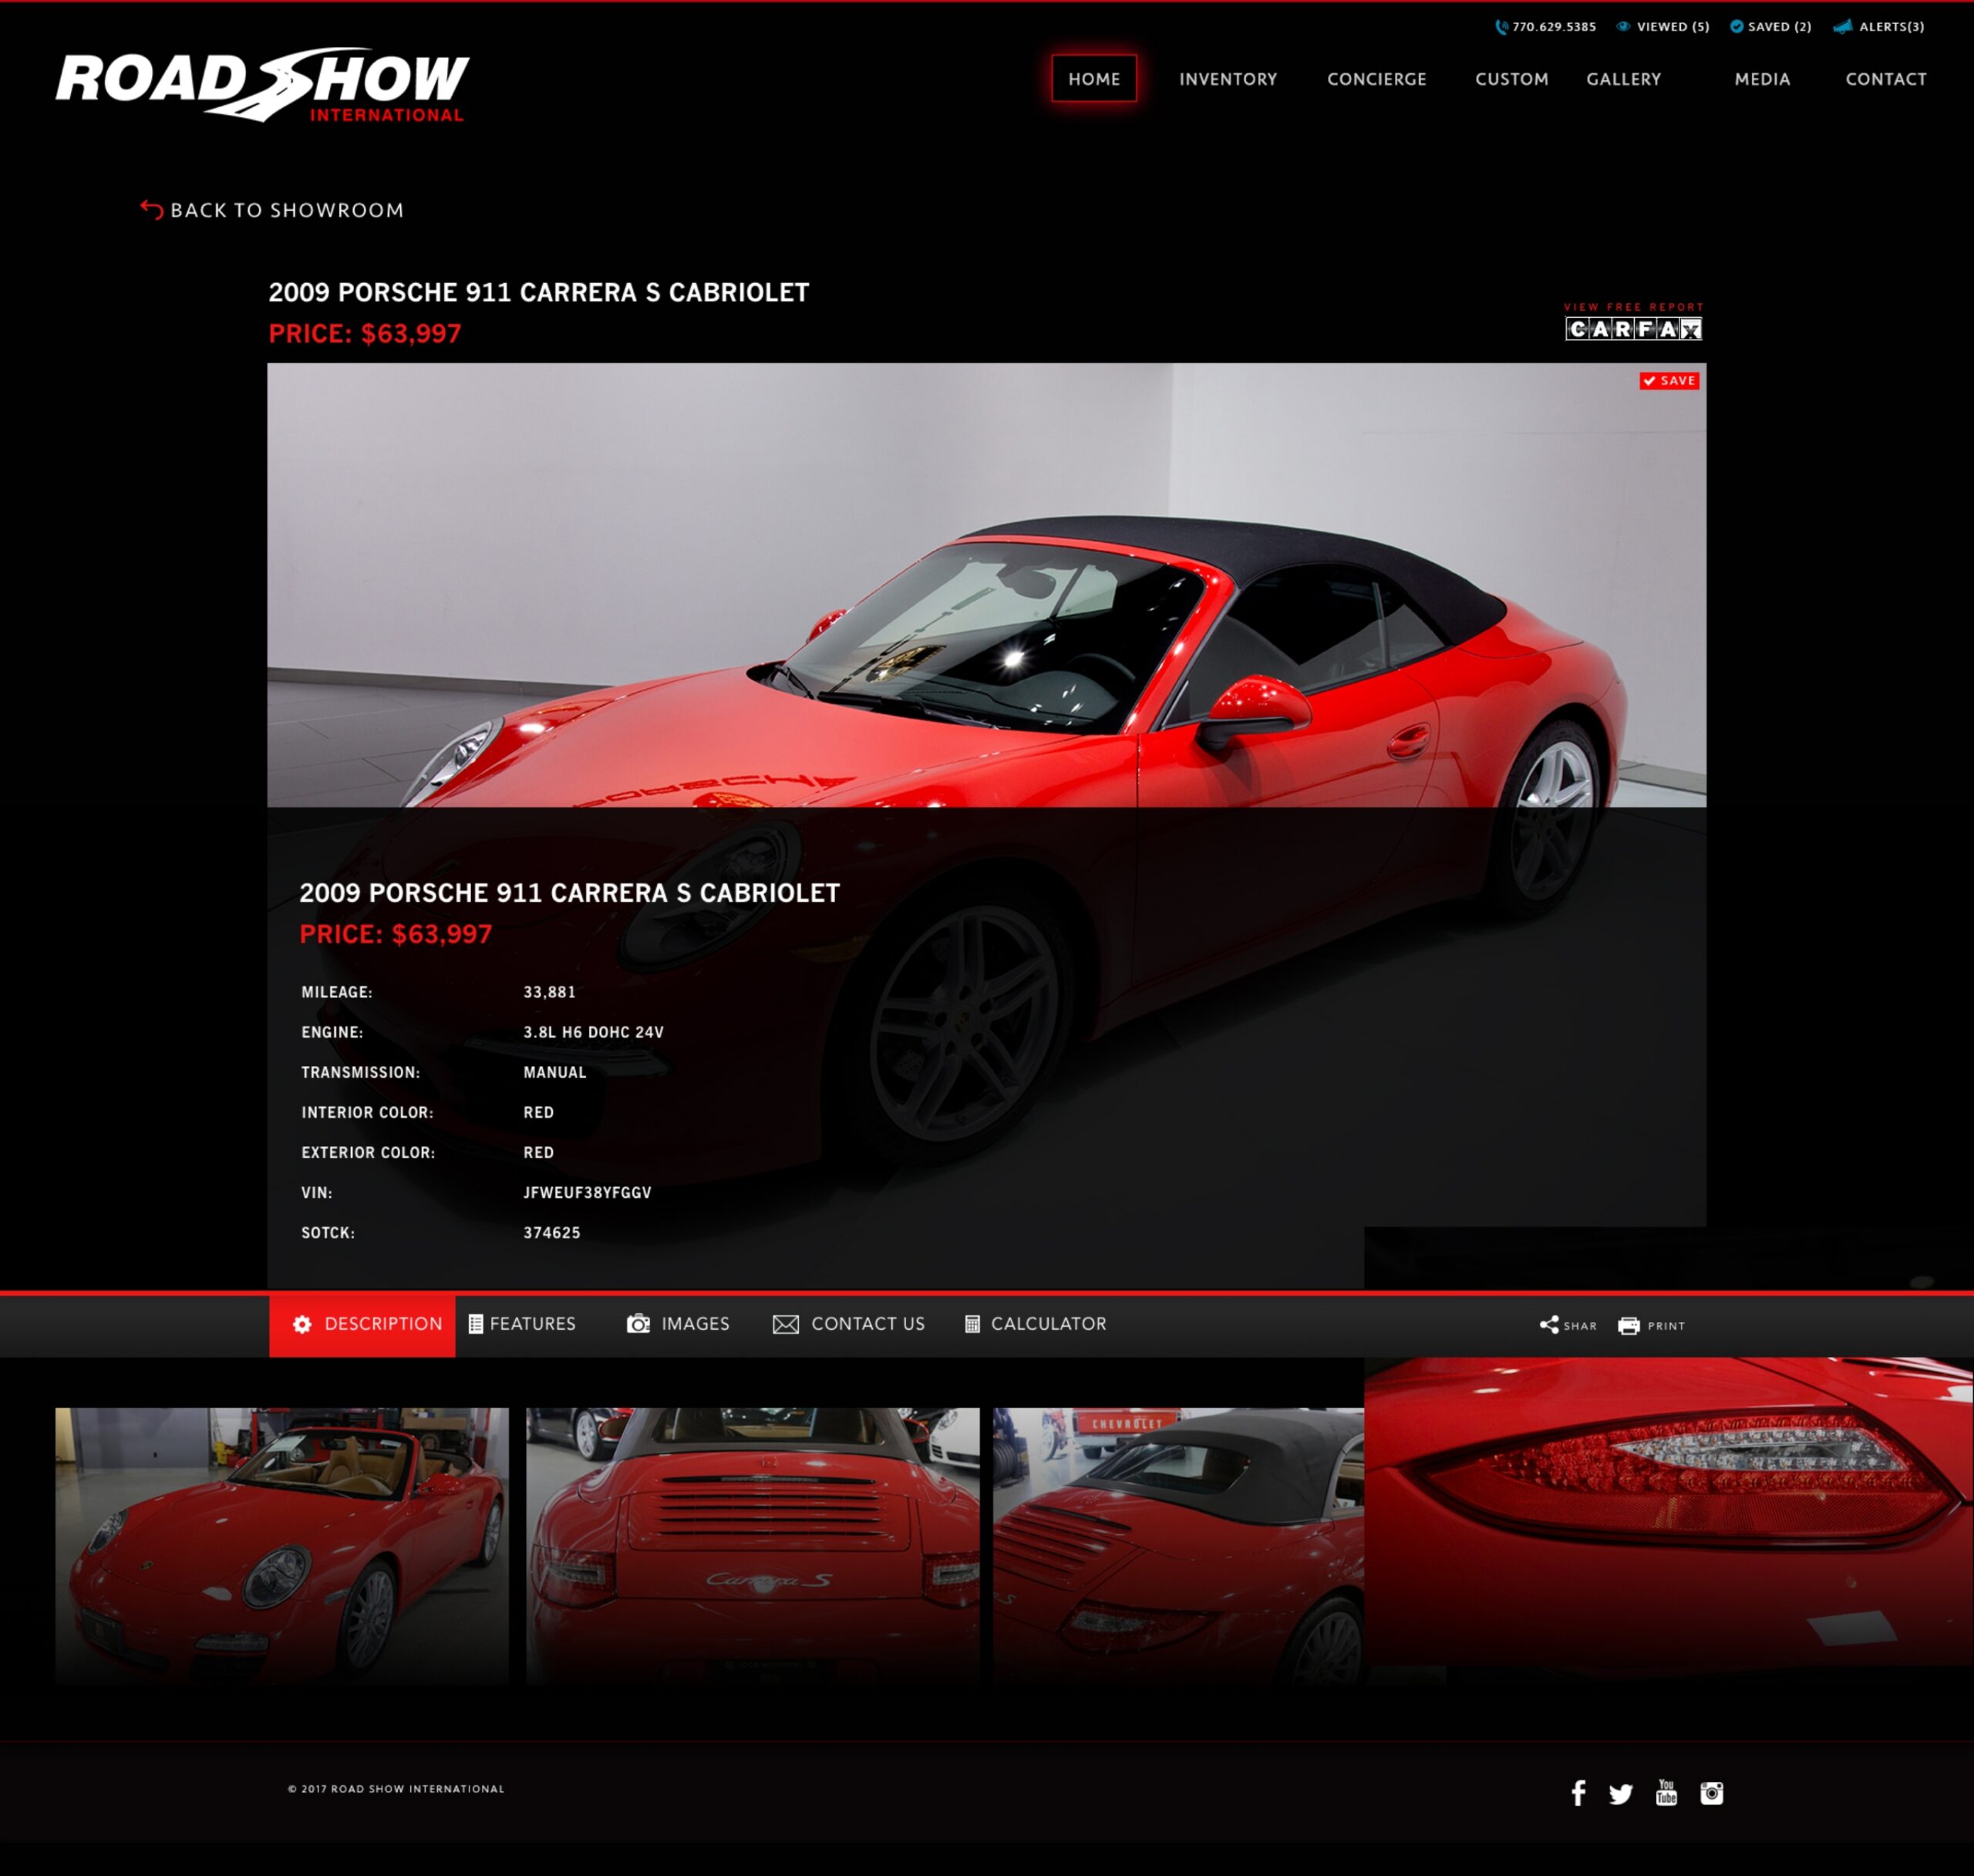The image size is (1974, 1876).
Task: Open the Media menu item
Action: [1762, 79]
